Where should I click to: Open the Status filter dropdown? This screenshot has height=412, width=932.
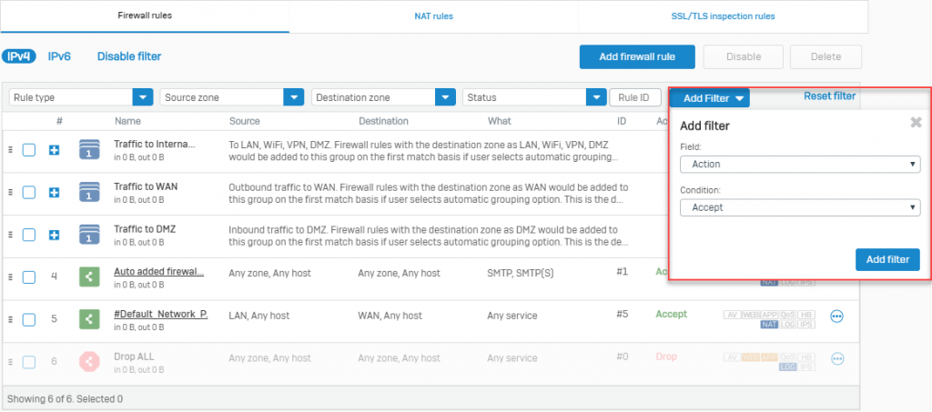534,97
